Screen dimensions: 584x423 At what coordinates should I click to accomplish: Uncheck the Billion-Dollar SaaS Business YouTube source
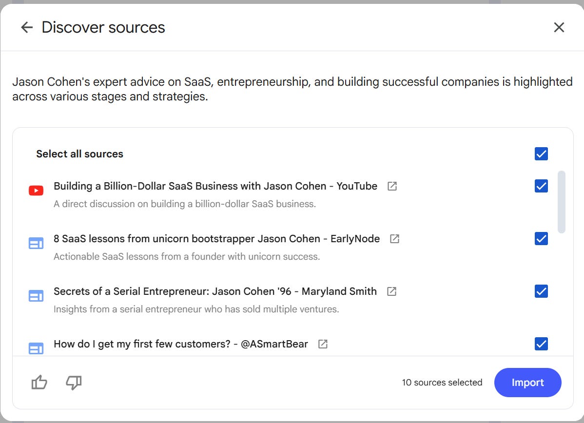[x=541, y=186]
